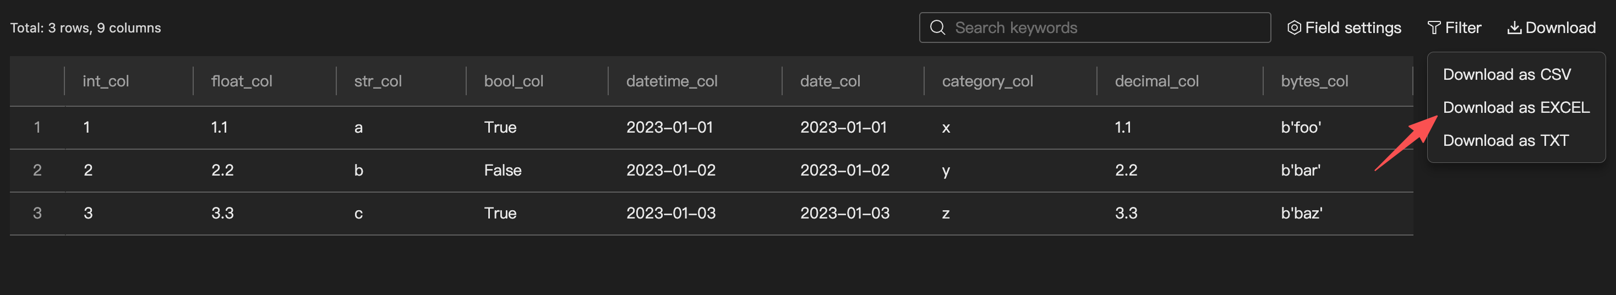Click the Download arrow icon
The width and height of the screenshot is (1616, 295).
(x=1514, y=28)
